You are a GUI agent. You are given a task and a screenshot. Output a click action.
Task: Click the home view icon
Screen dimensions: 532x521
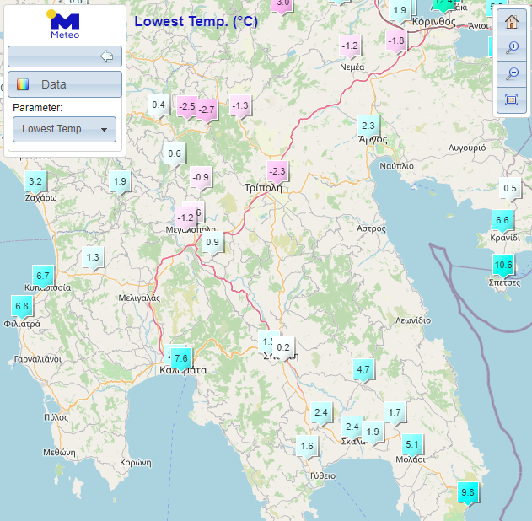pyautogui.click(x=512, y=22)
